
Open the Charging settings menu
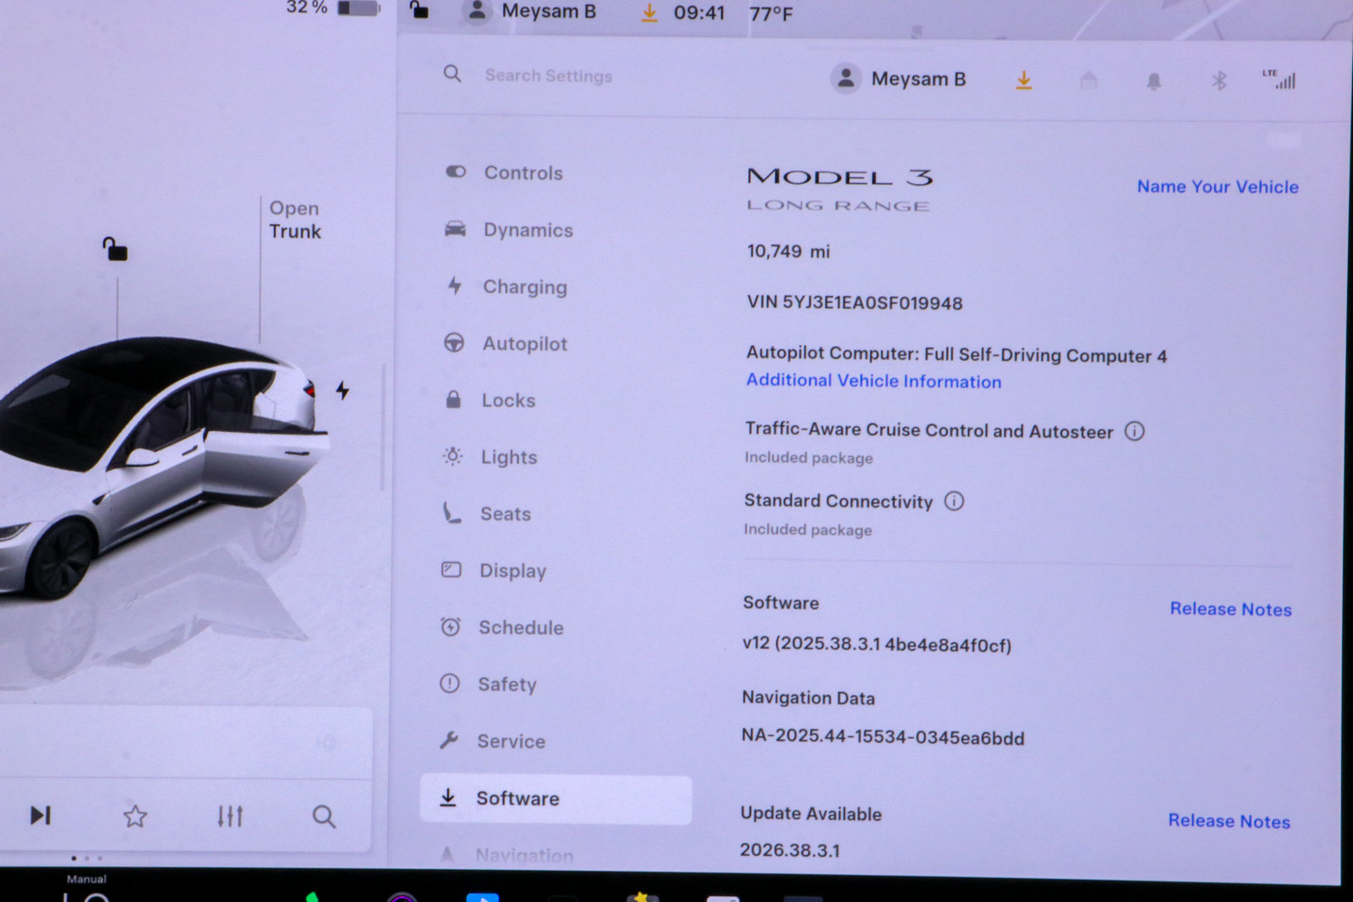pyautogui.click(x=507, y=287)
